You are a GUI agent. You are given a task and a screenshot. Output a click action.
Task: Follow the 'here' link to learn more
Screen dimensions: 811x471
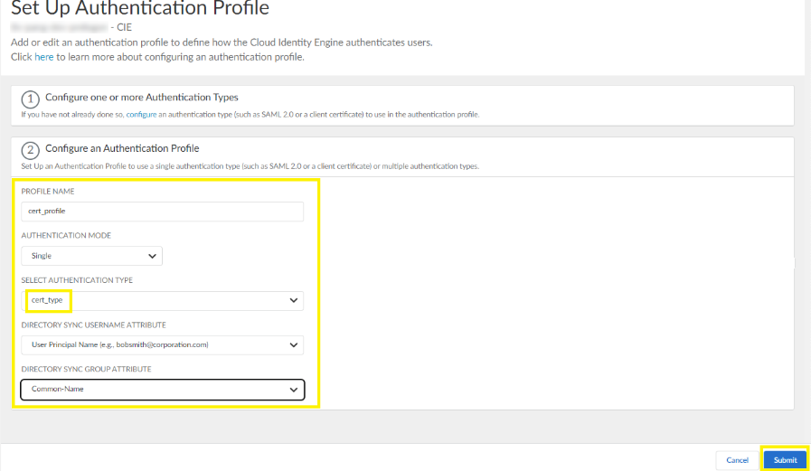pyautogui.click(x=44, y=57)
